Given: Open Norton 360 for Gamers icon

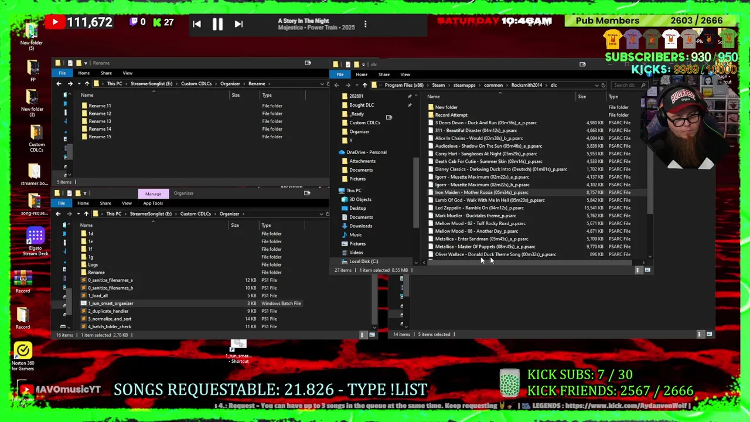Looking at the screenshot, I should [x=23, y=356].
